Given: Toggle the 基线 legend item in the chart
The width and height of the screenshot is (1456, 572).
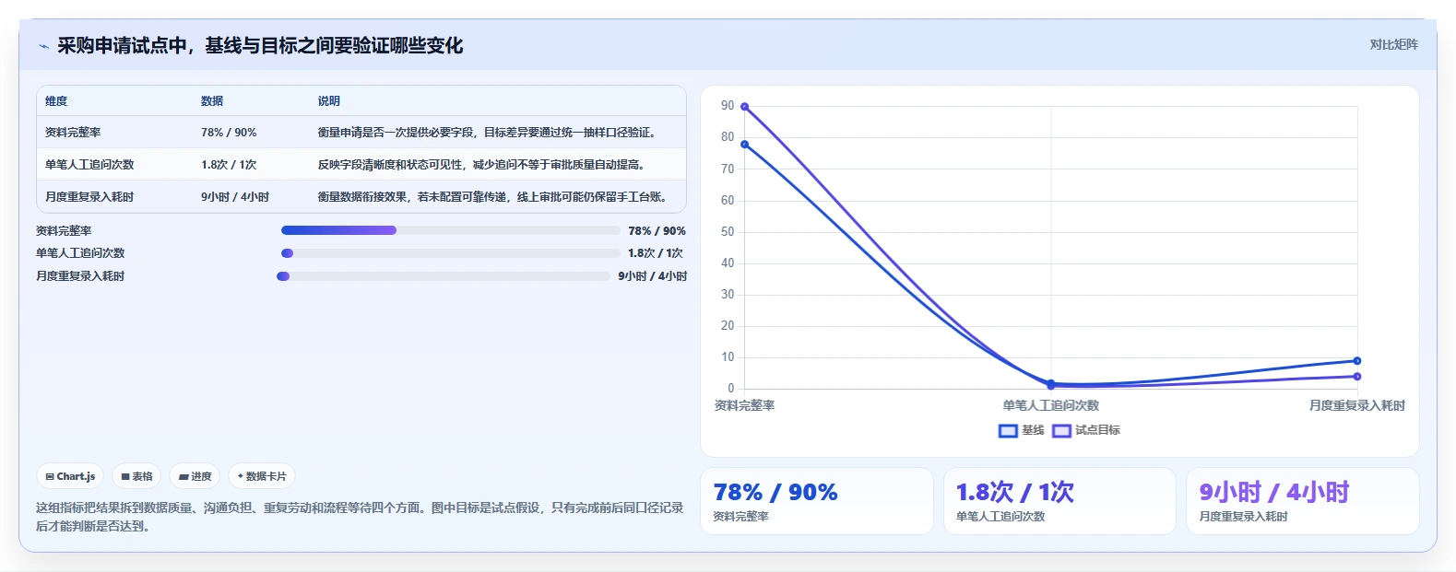Looking at the screenshot, I should 1022,430.
